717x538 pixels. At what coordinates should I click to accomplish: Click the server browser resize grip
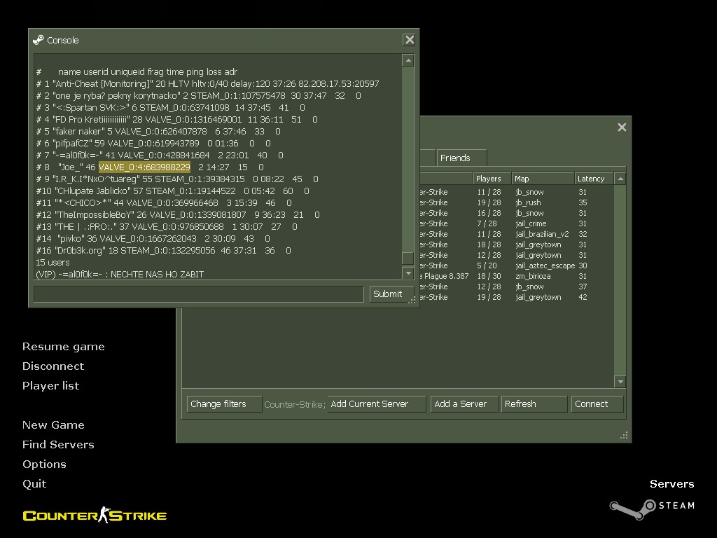pos(624,435)
